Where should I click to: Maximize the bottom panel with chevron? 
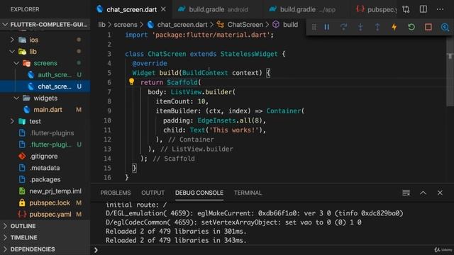423,193
